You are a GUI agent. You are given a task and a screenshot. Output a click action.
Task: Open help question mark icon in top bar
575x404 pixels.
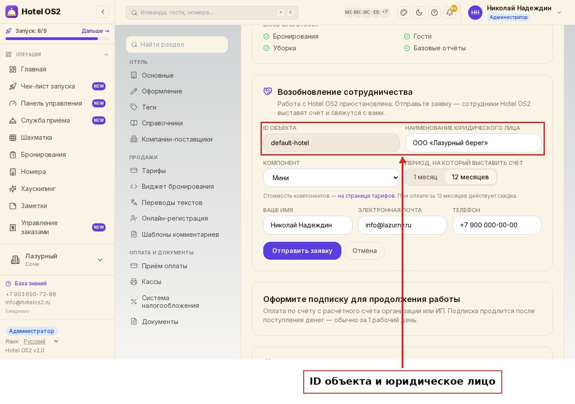click(434, 13)
